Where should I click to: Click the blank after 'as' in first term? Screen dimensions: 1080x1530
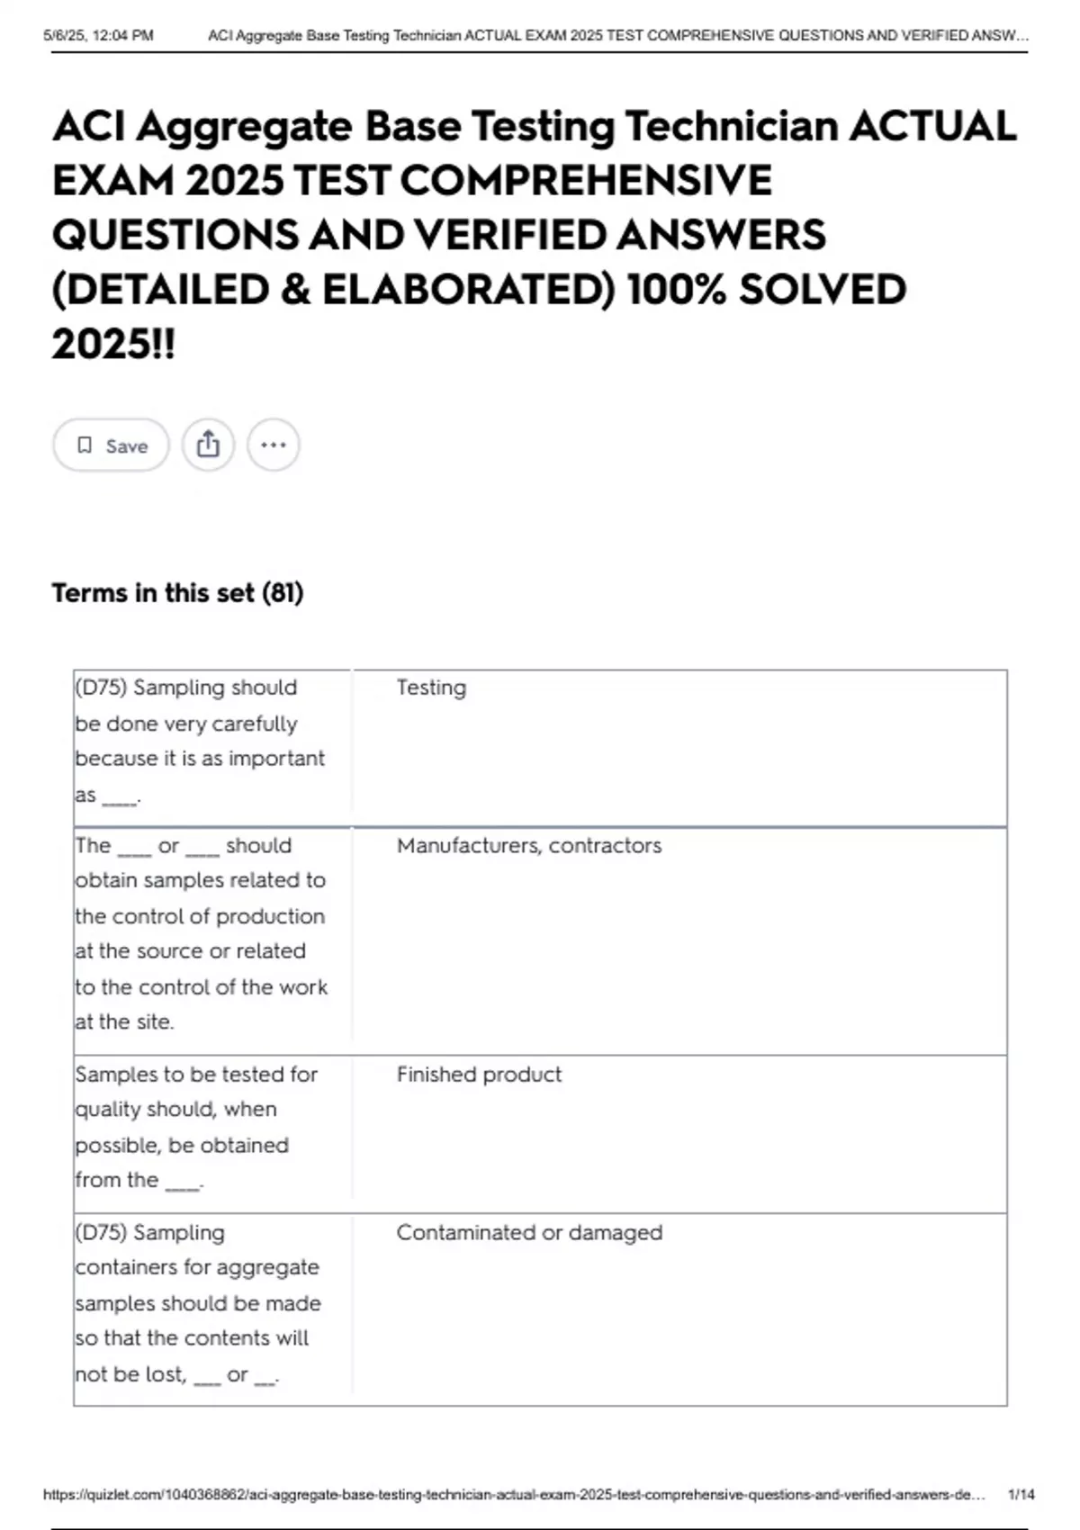pyautogui.click(x=119, y=797)
